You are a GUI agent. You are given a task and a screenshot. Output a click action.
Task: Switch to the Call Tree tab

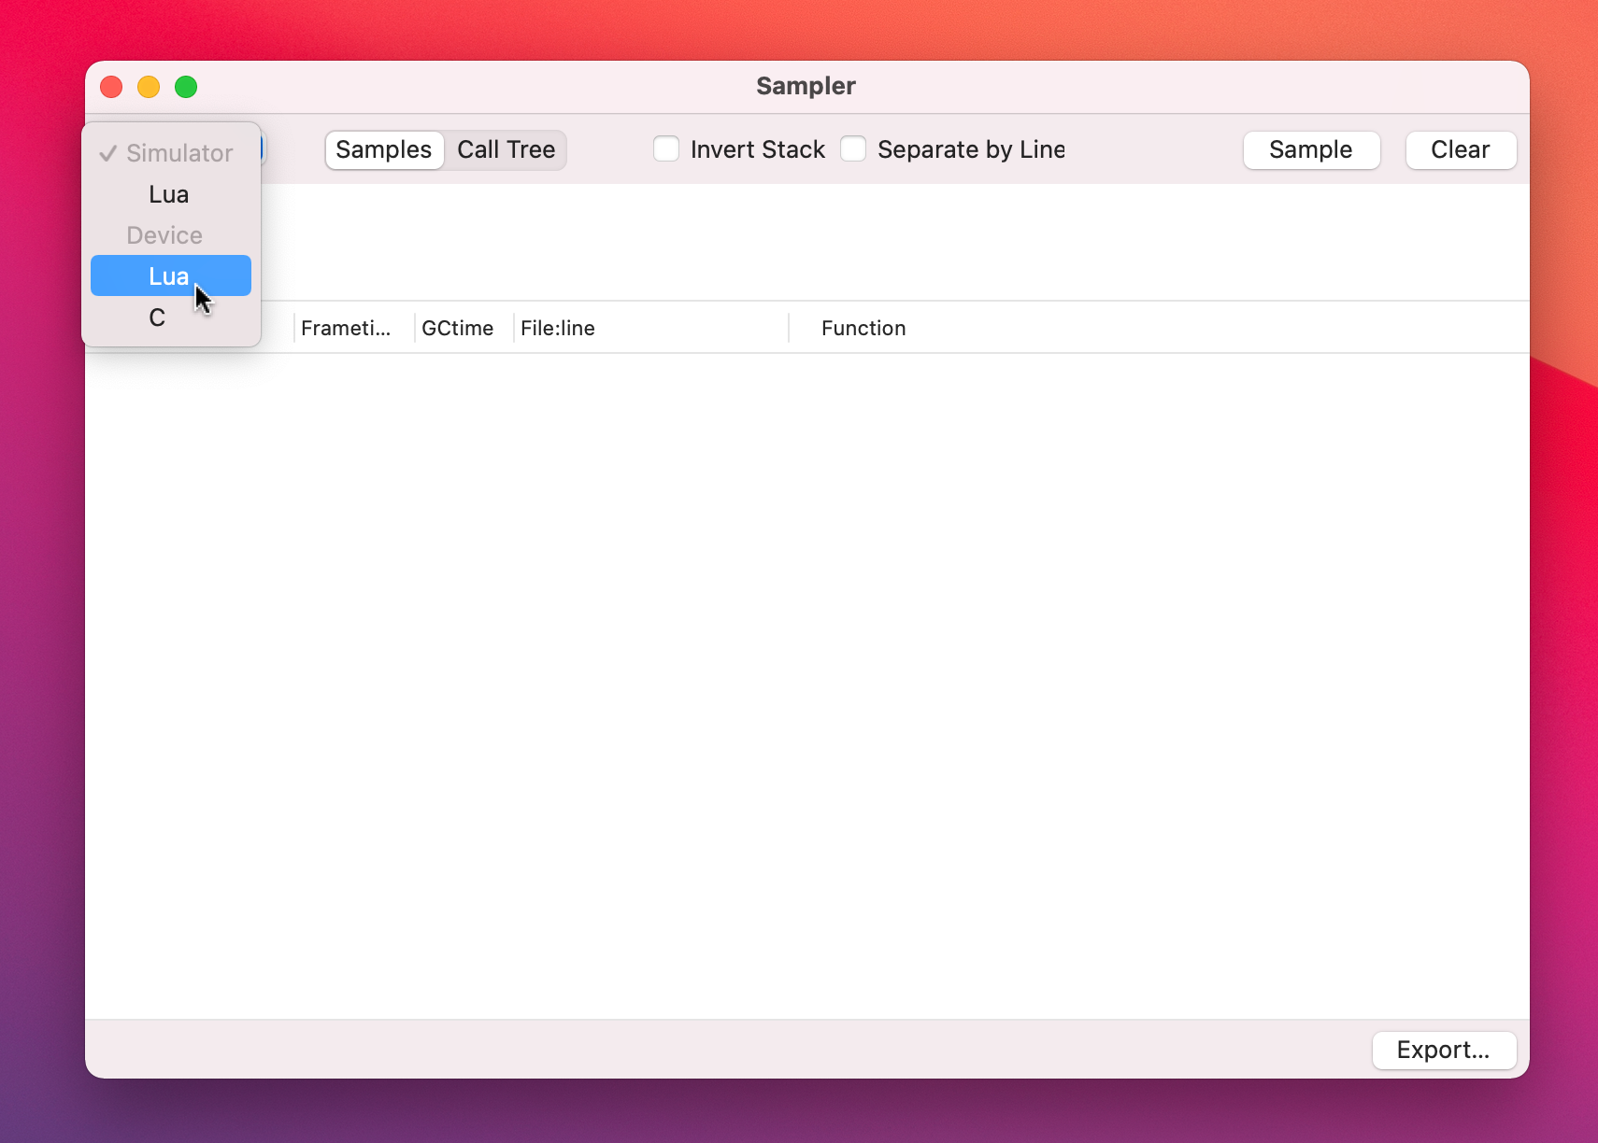coord(506,149)
